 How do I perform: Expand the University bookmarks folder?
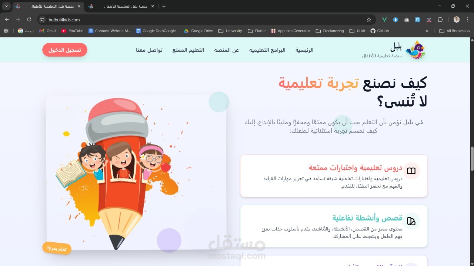pyautogui.click(x=230, y=31)
